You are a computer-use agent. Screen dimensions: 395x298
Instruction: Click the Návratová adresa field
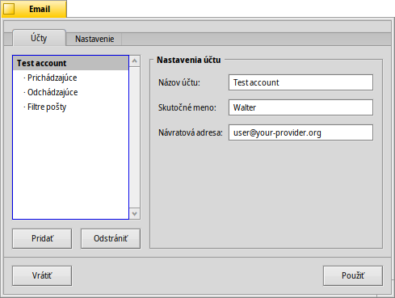300,132
